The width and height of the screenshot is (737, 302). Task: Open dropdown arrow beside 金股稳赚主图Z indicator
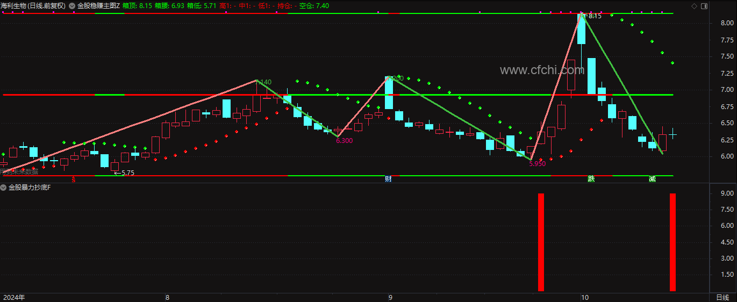click(x=73, y=6)
